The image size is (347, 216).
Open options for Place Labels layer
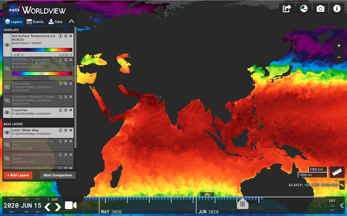click(x=66, y=83)
